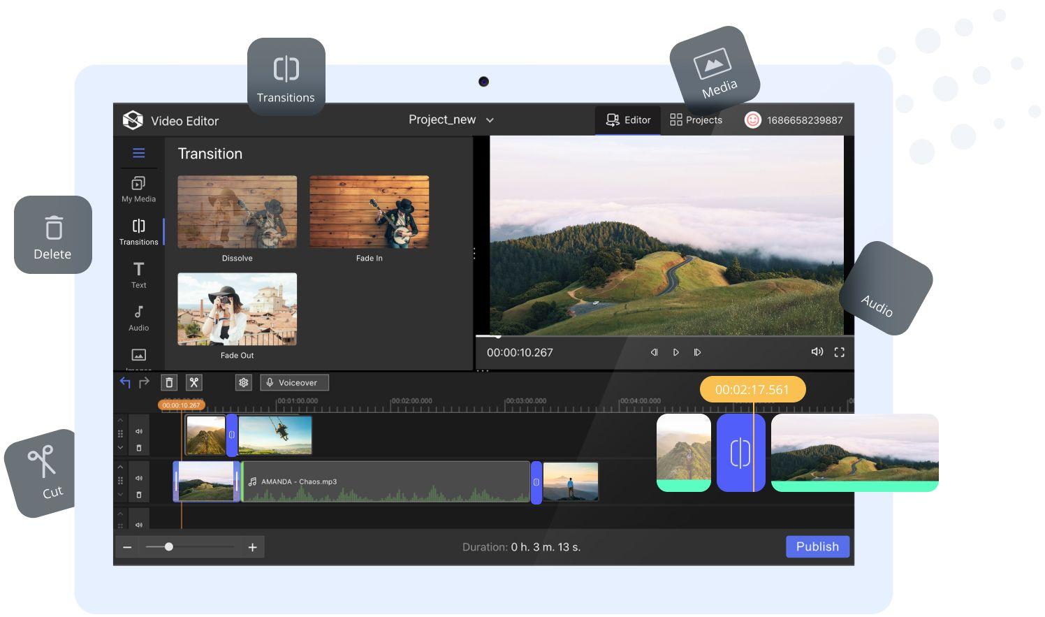Open My Media in the sidebar
This screenshot has height=617, width=1045.
(x=138, y=189)
